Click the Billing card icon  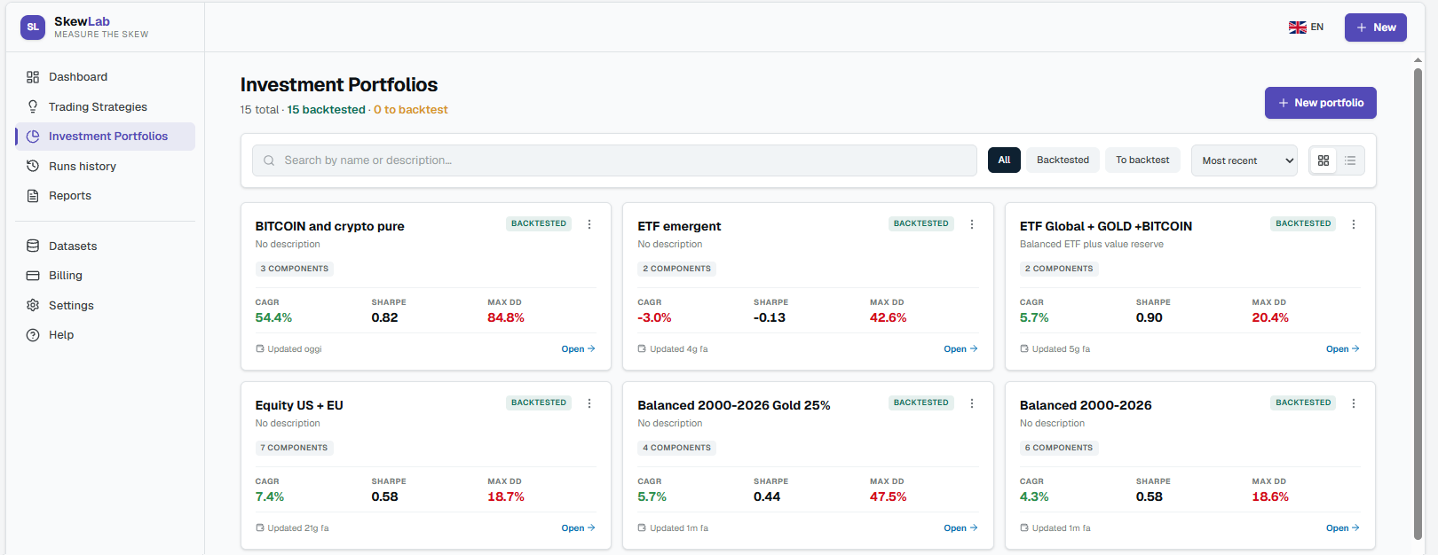tap(33, 276)
